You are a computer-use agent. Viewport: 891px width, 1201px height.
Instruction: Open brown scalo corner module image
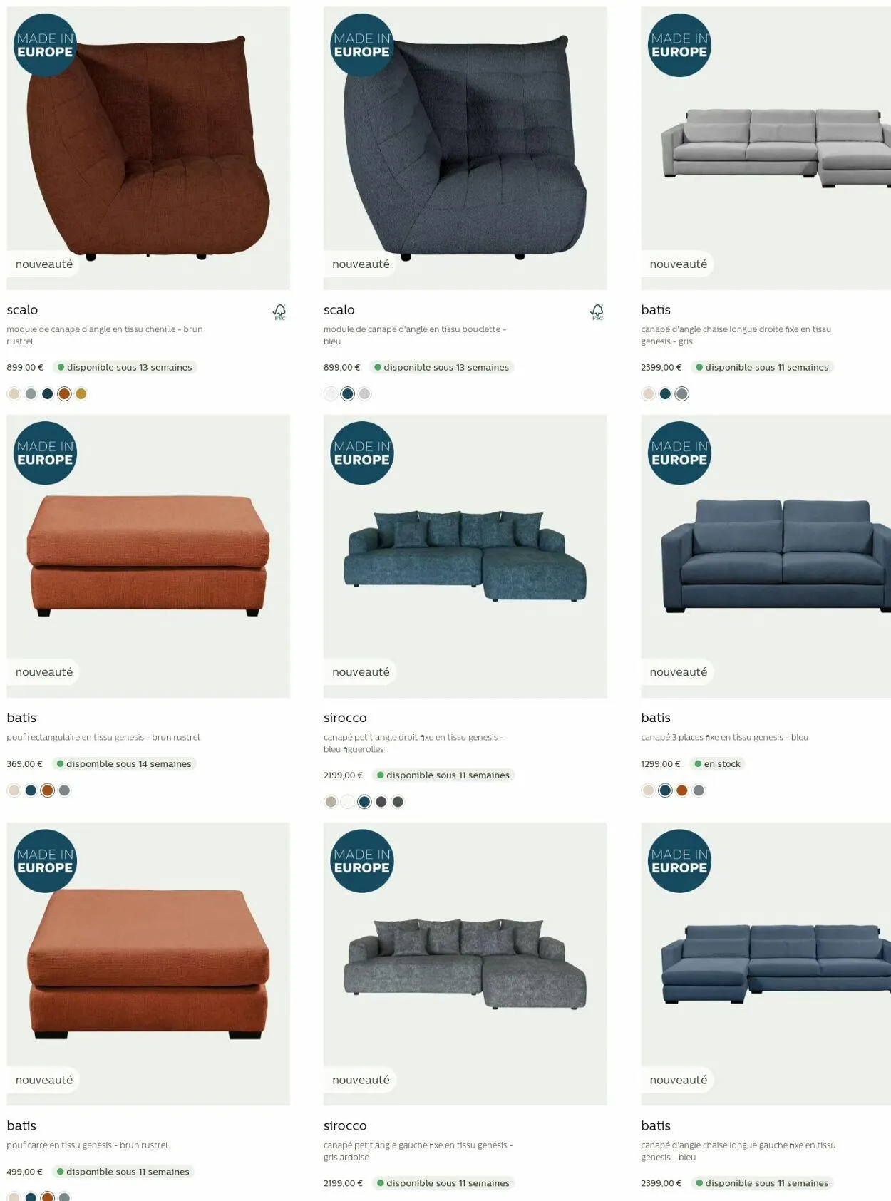[148, 148]
